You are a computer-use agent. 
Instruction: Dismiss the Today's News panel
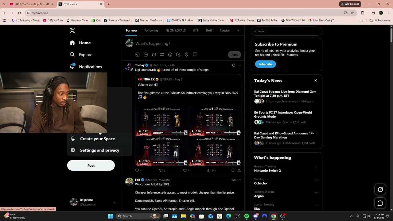(315, 80)
